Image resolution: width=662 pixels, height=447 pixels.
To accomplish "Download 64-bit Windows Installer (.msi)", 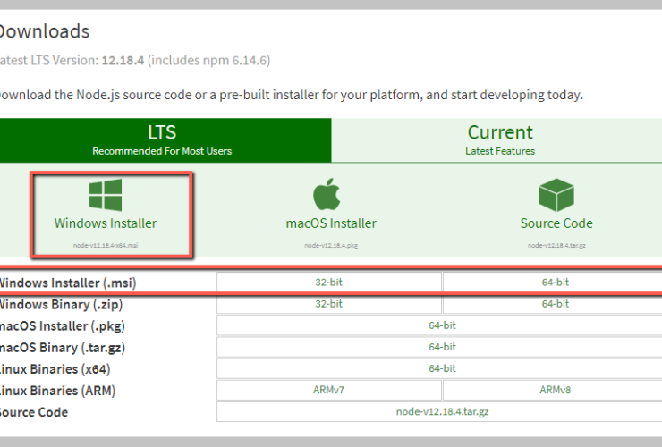I will [555, 283].
